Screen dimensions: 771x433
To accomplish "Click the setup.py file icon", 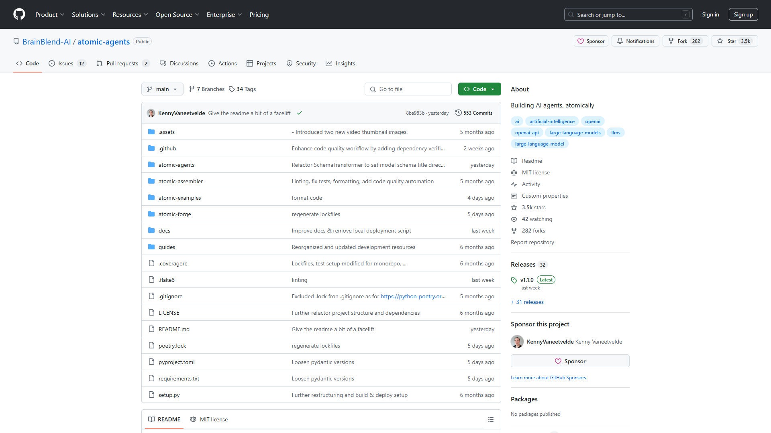I will (x=151, y=395).
